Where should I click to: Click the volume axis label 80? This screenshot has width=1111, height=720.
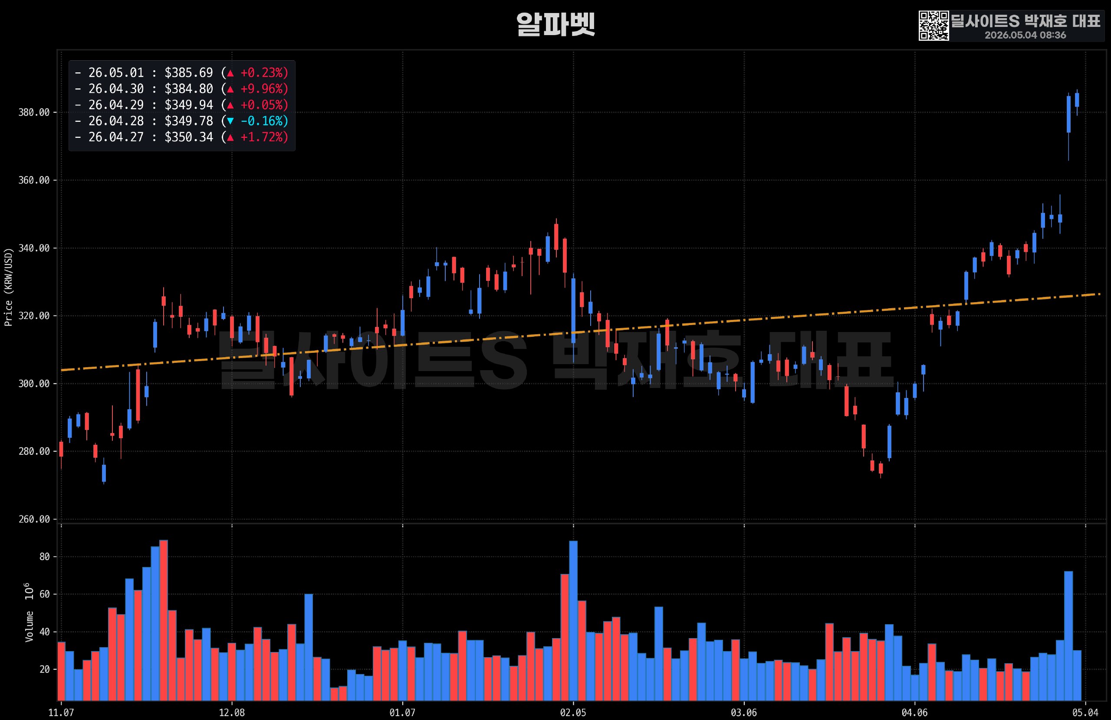[44, 557]
